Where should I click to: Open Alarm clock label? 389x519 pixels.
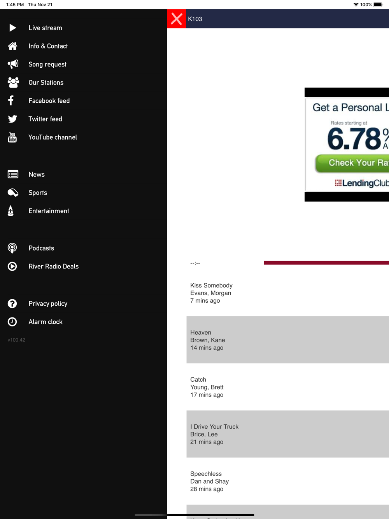tap(46, 322)
